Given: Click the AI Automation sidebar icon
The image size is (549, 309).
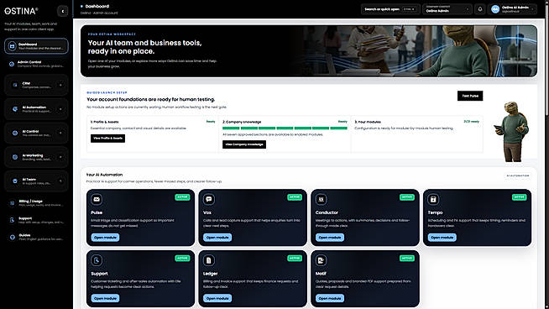Looking at the screenshot, I should (15, 109).
